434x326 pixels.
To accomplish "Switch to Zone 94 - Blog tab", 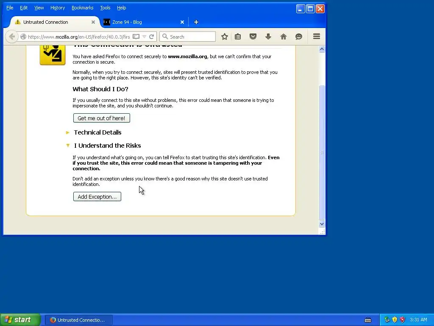I will 144,22.
